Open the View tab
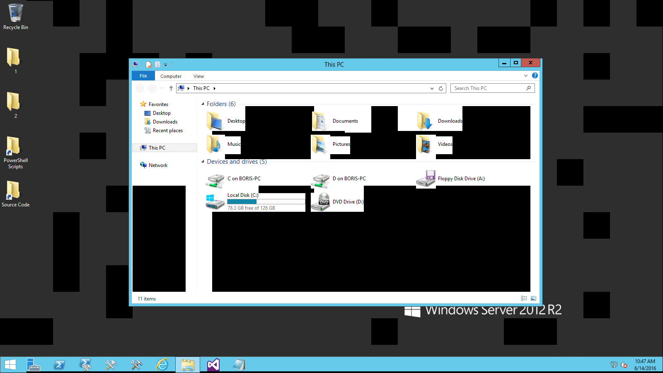663x373 pixels. (x=198, y=76)
